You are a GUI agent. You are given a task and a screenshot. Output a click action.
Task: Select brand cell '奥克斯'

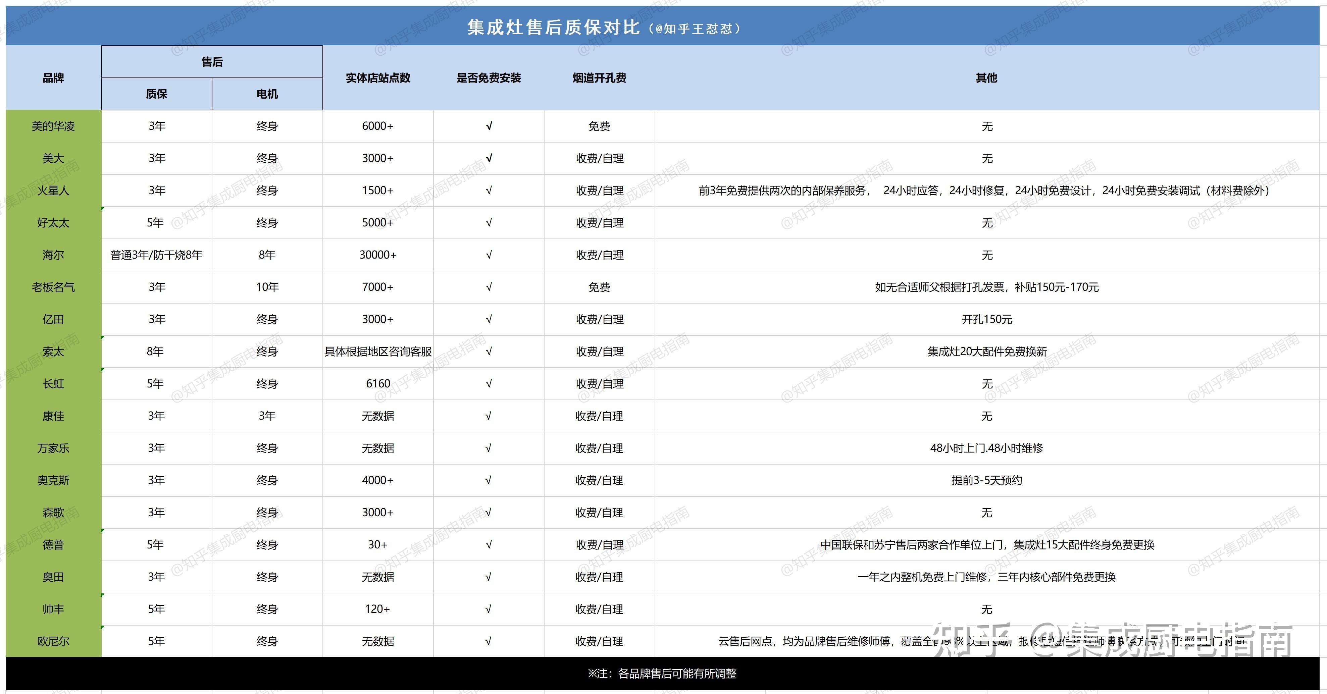(x=53, y=480)
